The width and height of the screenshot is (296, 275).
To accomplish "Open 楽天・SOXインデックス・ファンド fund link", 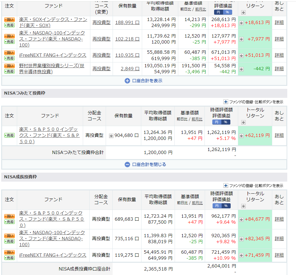I will [53, 23].
